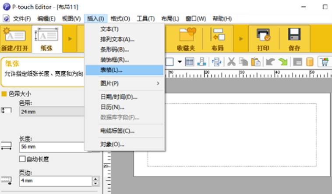332x194 pixels.
Task: Choose 表格(L)... from Insert menu
Action: 124,70
